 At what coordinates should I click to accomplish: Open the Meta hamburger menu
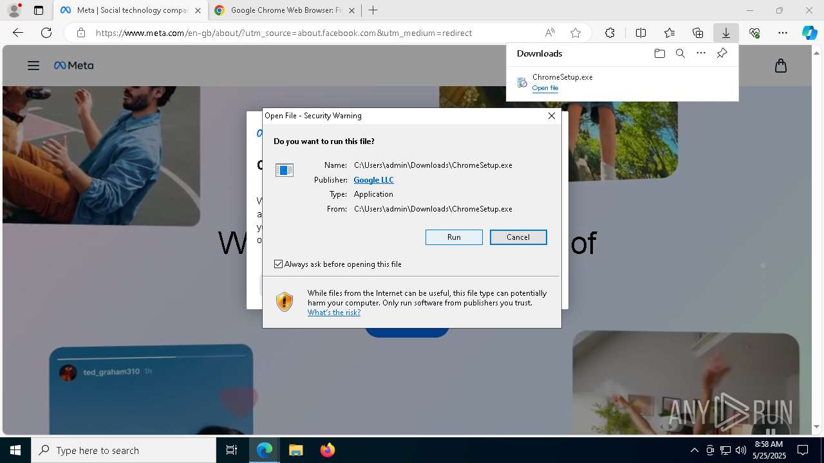pyautogui.click(x=33, y=66)
